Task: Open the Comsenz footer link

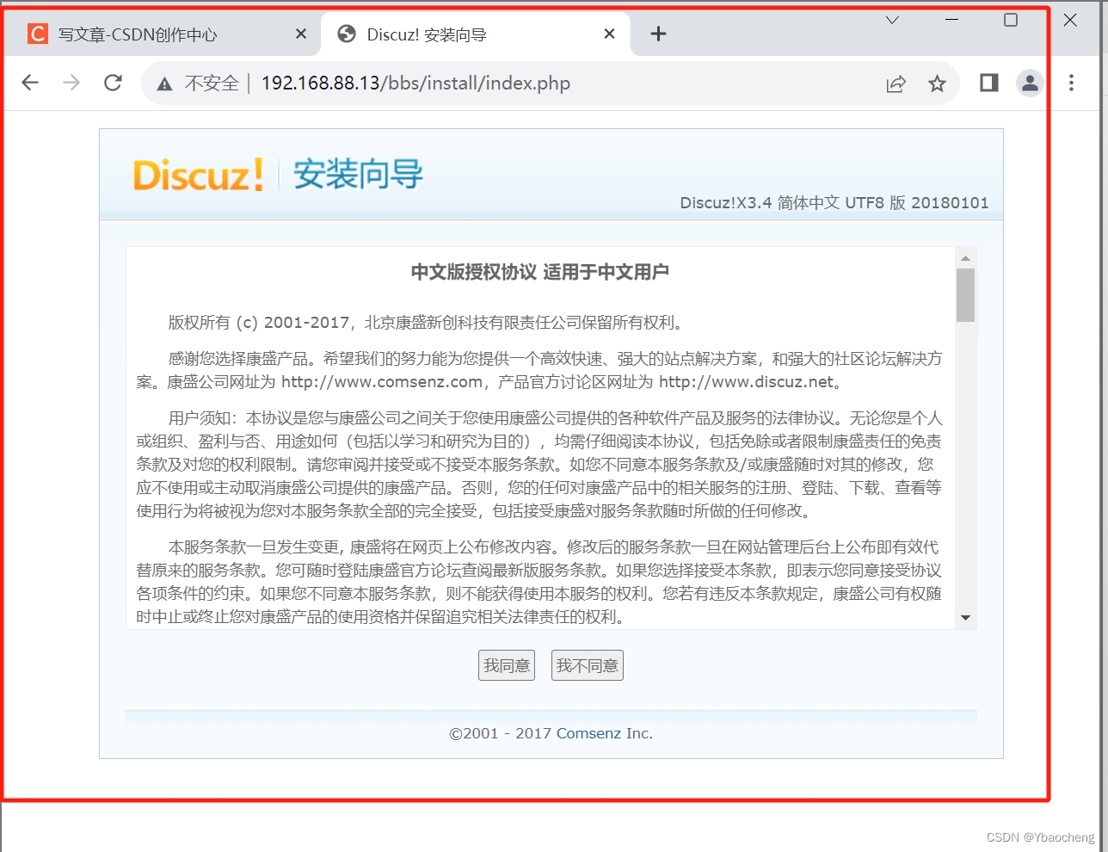Action: coord(588,733)
